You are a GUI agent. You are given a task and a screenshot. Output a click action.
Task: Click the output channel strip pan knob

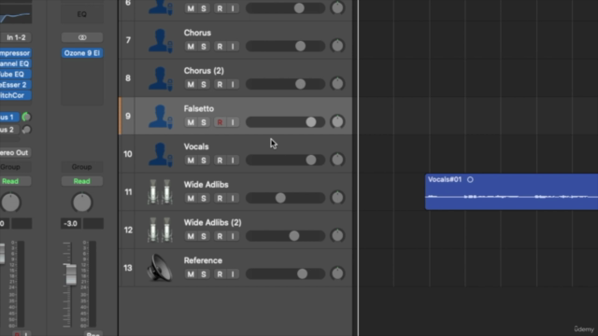[x=82, y=203]
